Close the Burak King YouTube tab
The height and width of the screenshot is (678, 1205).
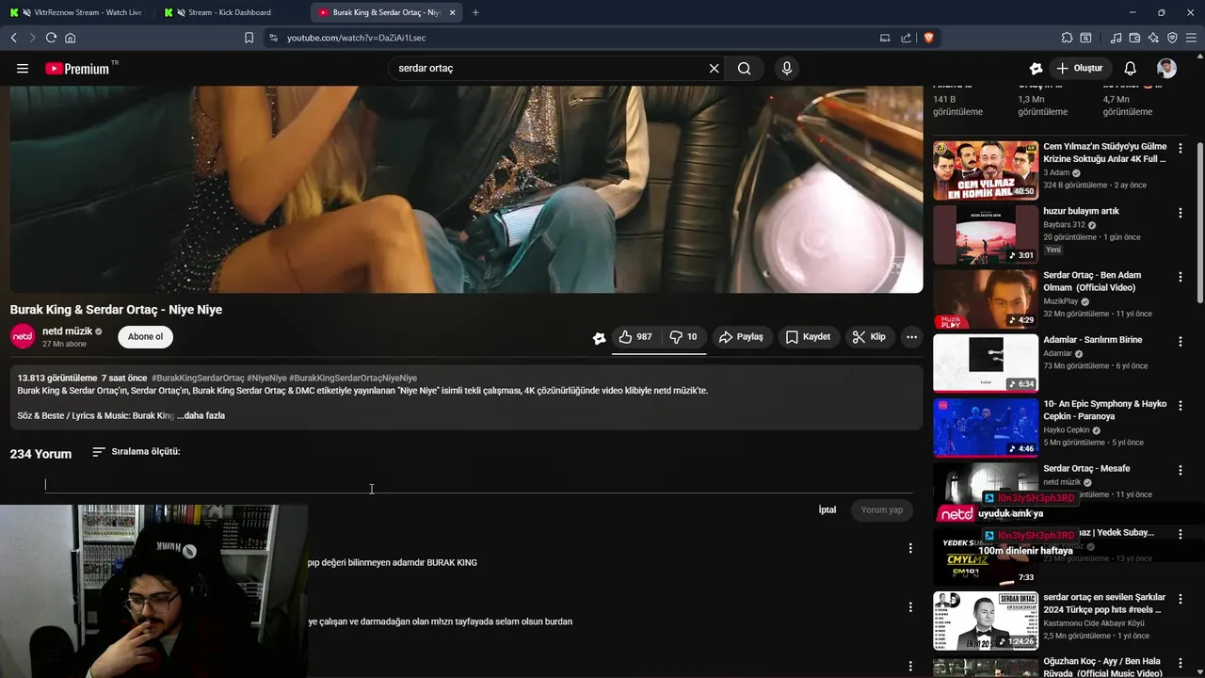(453, 12)
